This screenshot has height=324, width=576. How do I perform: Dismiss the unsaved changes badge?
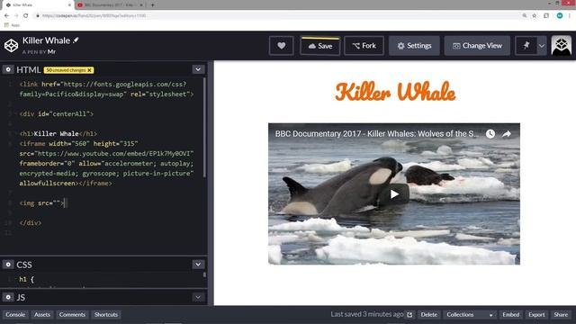point(89,70)
